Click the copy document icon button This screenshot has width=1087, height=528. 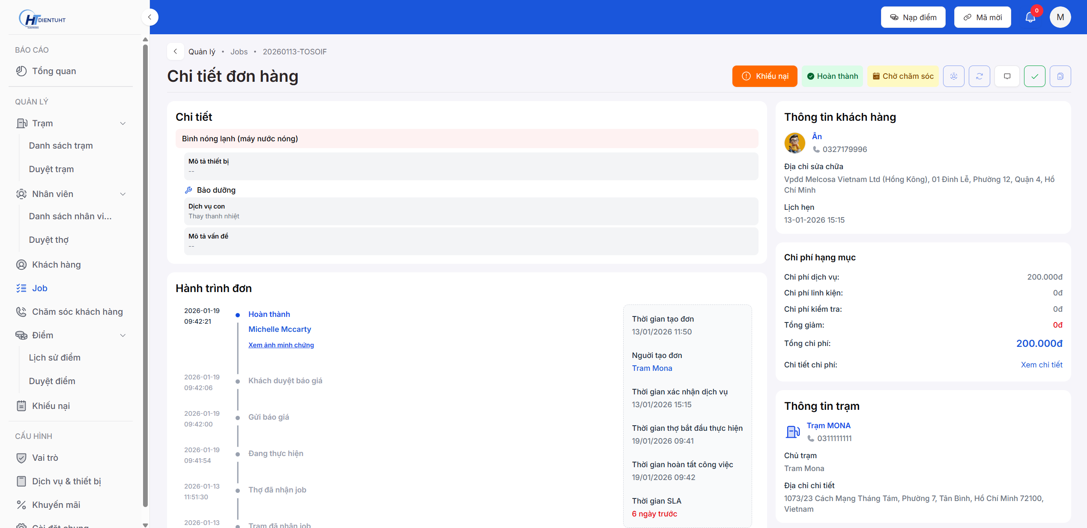pyautogui.click(x=1060, y=76)
